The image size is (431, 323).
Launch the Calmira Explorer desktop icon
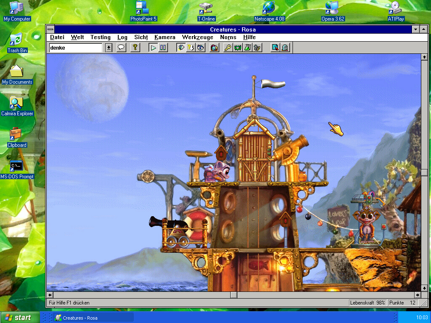click(x=17, y=106)
